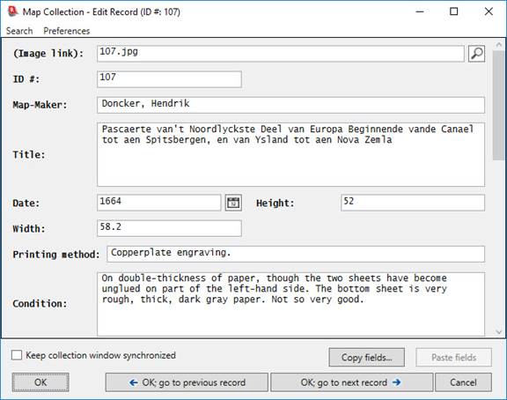
Task: Click into the Map-Maker field
Action: [290, 105]
